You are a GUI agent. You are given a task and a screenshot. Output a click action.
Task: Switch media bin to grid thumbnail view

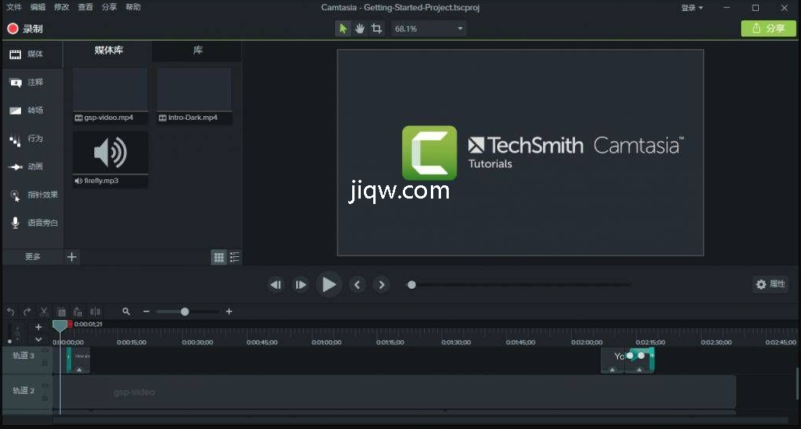(x=219, y=257)
